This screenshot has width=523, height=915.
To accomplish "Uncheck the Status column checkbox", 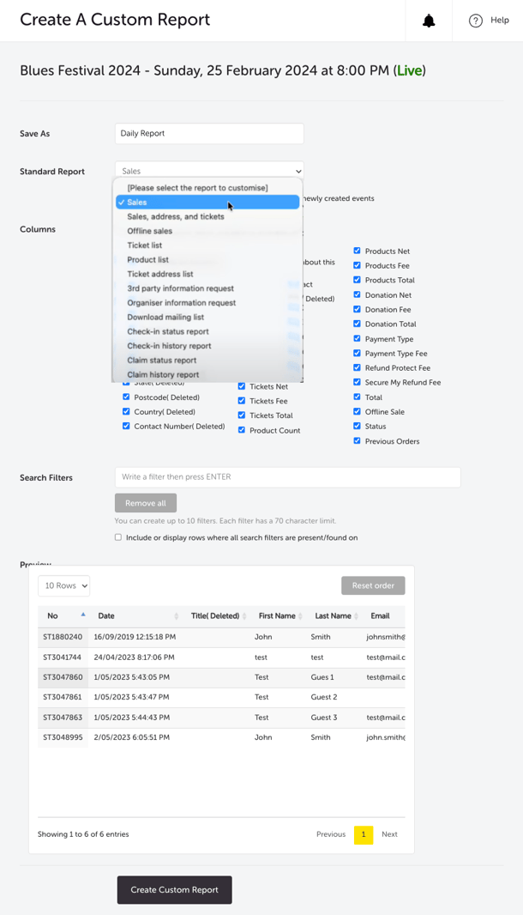I will [x=357, y=426].
